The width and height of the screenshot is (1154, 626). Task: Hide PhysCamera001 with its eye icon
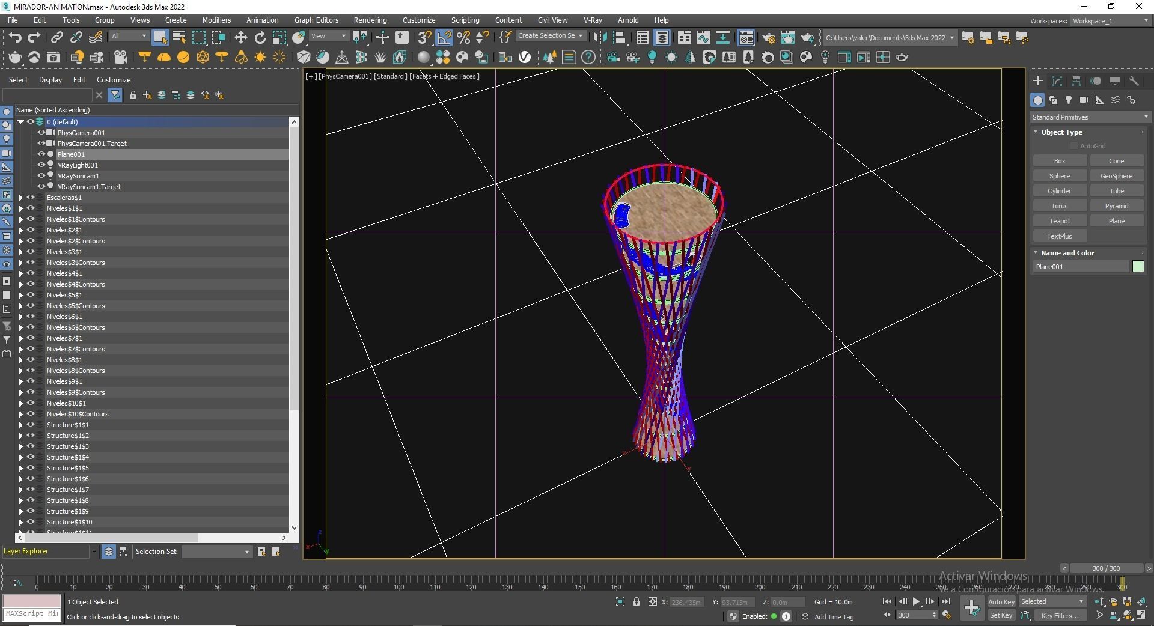41,133
